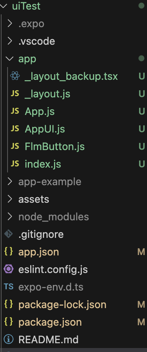Click the git icon beside .gitignore
Screen dimensions: 147x352
point(8,234)
